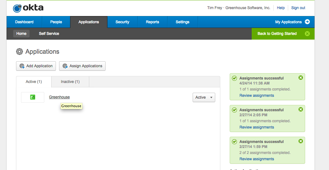
Task: Click the Help link
Action: 281,8
